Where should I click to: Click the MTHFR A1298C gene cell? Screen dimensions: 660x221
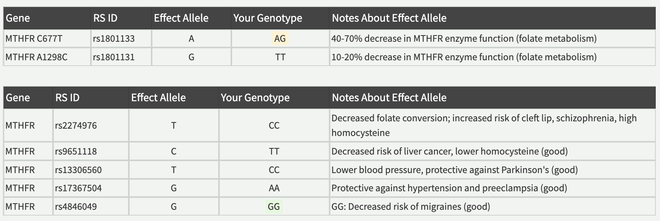point(47,57)
